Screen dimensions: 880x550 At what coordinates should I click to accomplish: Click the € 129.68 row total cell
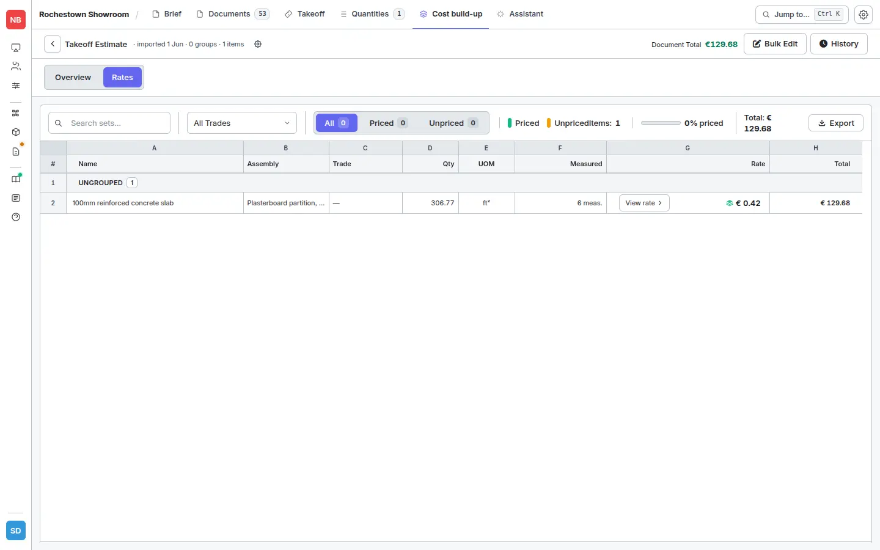click(816, 203)
